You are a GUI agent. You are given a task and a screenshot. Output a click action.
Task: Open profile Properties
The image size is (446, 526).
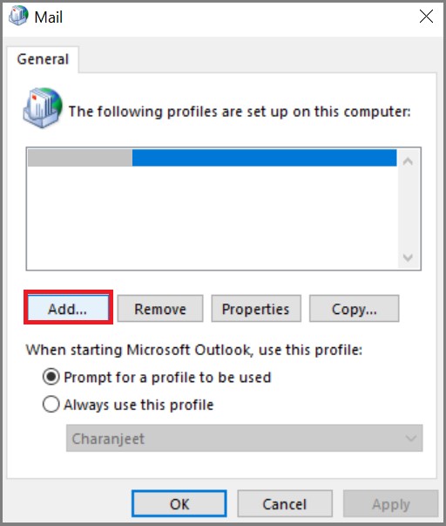point(256,308)
